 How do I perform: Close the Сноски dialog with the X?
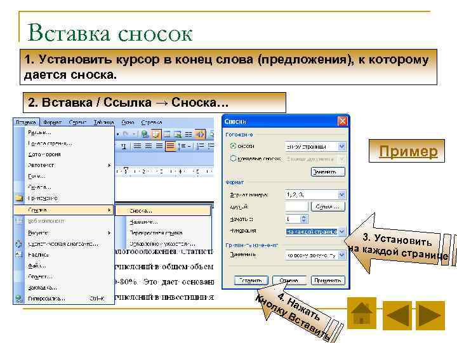tap(343, 121)
